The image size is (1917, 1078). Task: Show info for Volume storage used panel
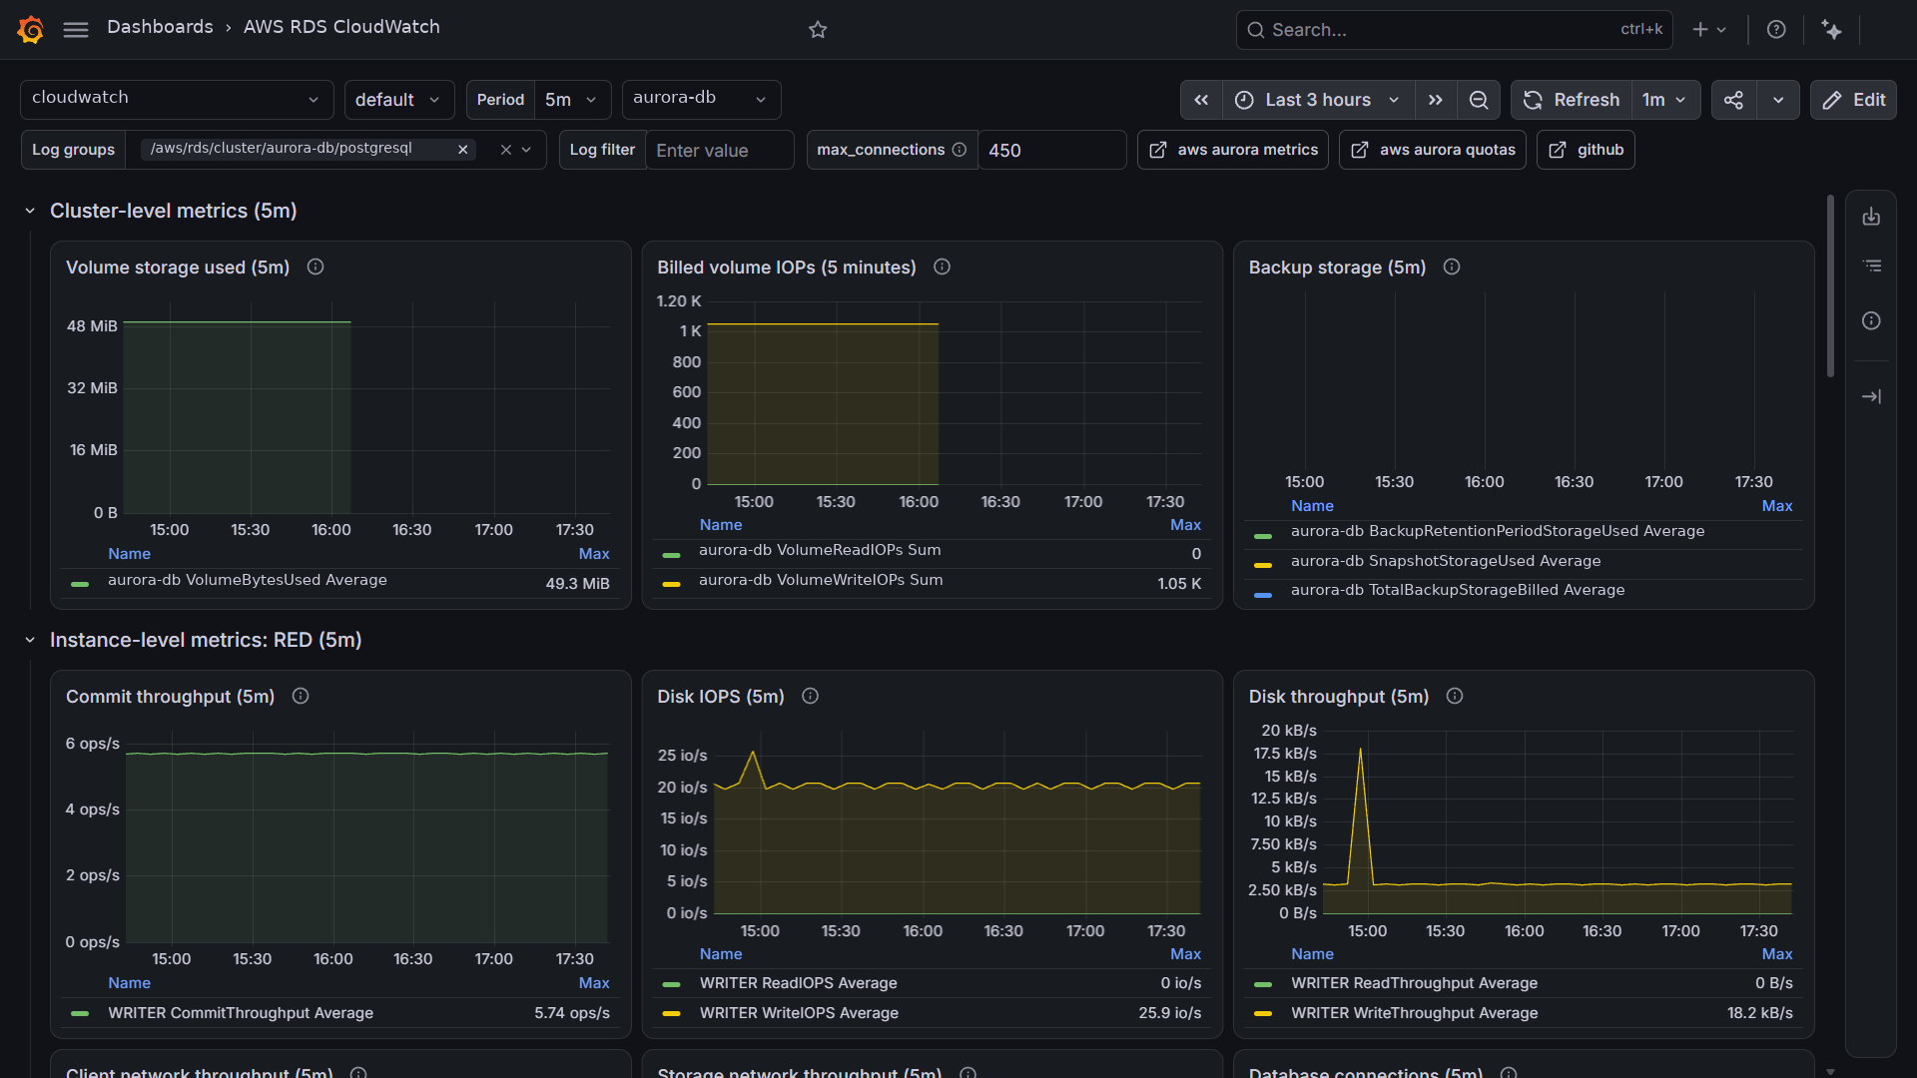click(x=316, y=267)
